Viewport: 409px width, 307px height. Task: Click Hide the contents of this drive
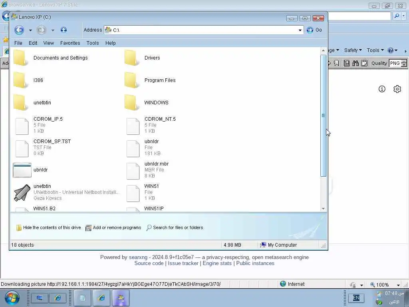point(49,227)
